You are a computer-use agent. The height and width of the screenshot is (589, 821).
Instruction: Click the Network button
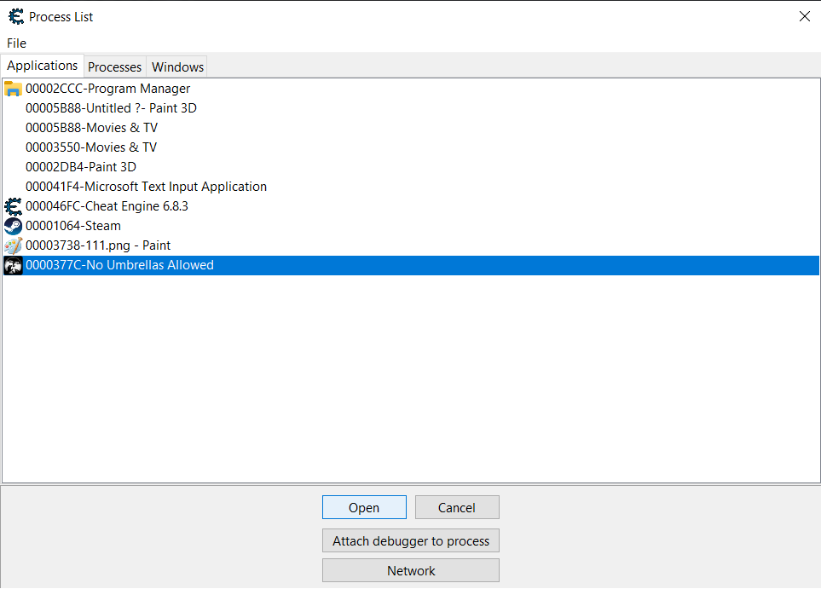coord(410,571)
